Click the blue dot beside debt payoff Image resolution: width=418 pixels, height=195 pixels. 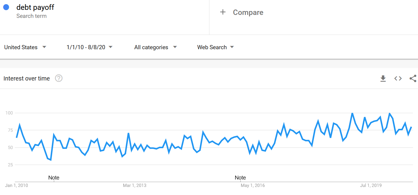click(6, 7)
